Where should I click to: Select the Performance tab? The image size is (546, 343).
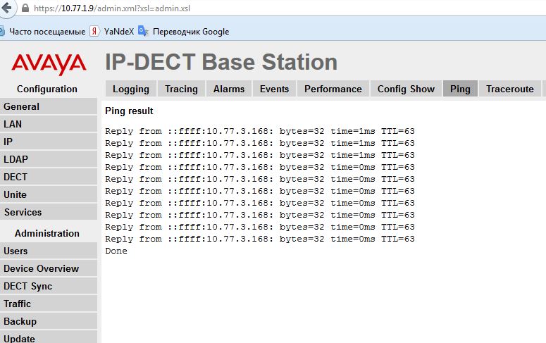[333, 89]
